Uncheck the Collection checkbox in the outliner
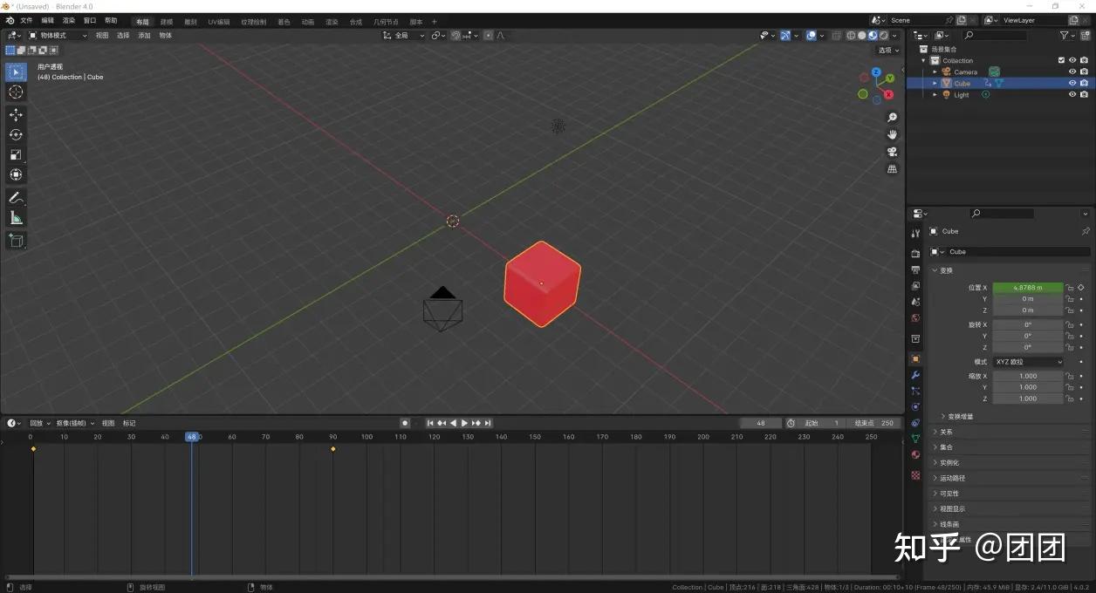Screen dimensions: 1096x593 coord(1061,60)
